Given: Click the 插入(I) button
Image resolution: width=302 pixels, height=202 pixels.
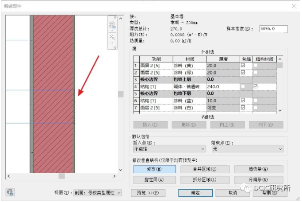Looking at the screenshot, I should point(150,124).
